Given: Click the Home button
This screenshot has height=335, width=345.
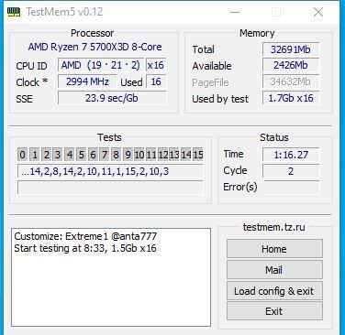Looking at the screenshot, I should [274, 249].
